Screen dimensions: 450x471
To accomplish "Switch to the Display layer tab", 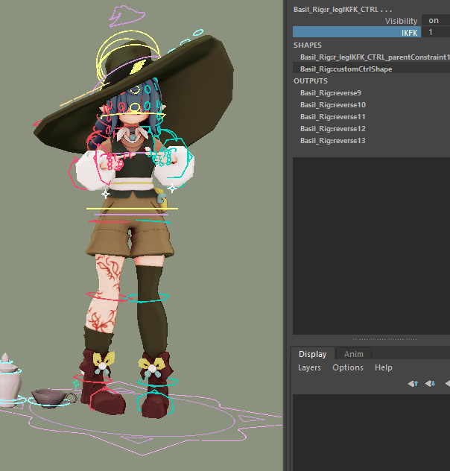I will [x=312, y=354].
